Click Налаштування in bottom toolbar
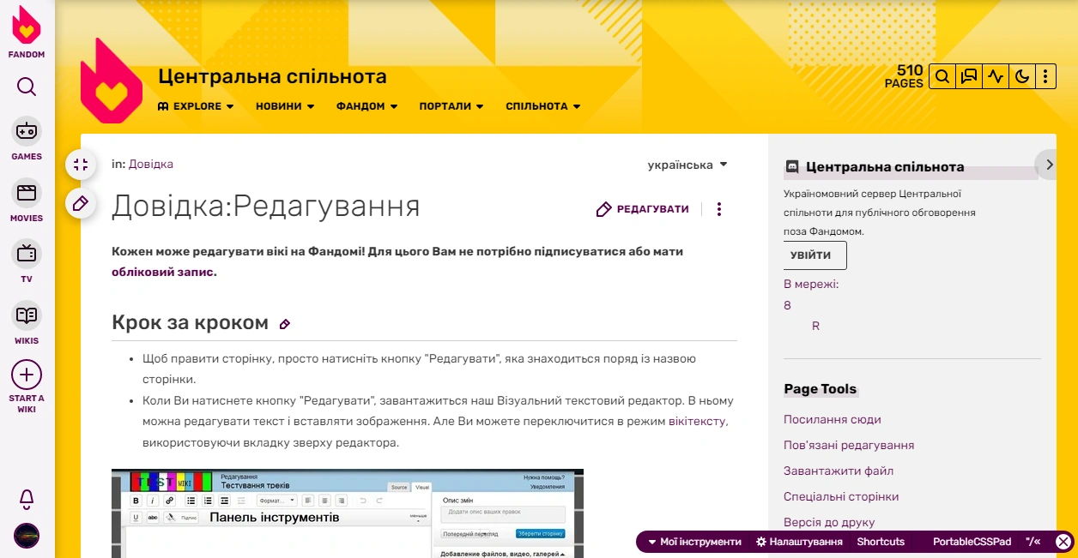 pyautogui.click(x=799, y=542)
